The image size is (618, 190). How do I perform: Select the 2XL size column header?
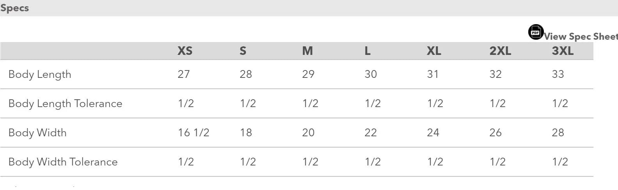(500, 51)
